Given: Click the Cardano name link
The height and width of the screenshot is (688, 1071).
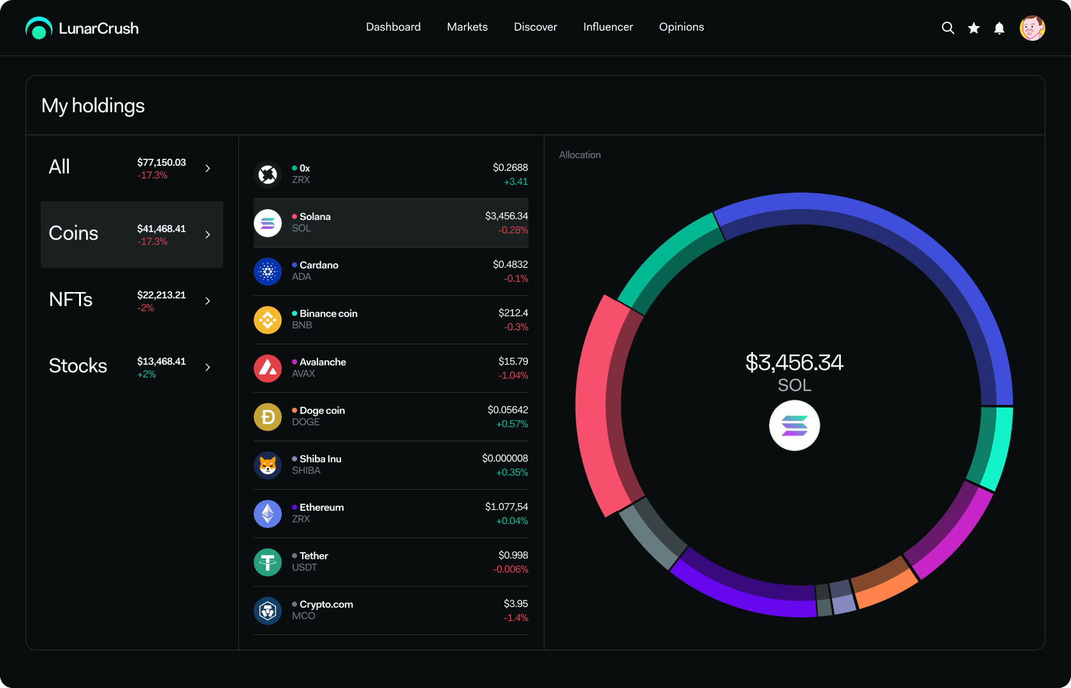Looking at the screenshot, I should pos(319,265).
